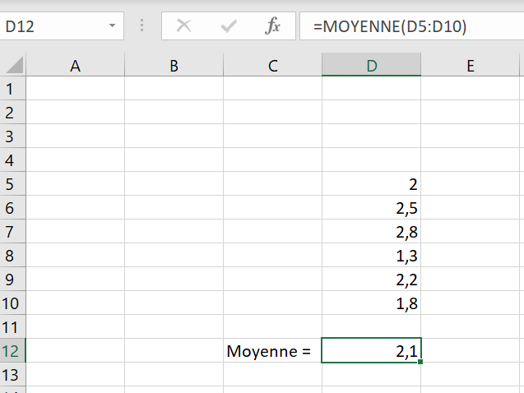Select column B header
The image size is (524, 393).
(174, 66)
